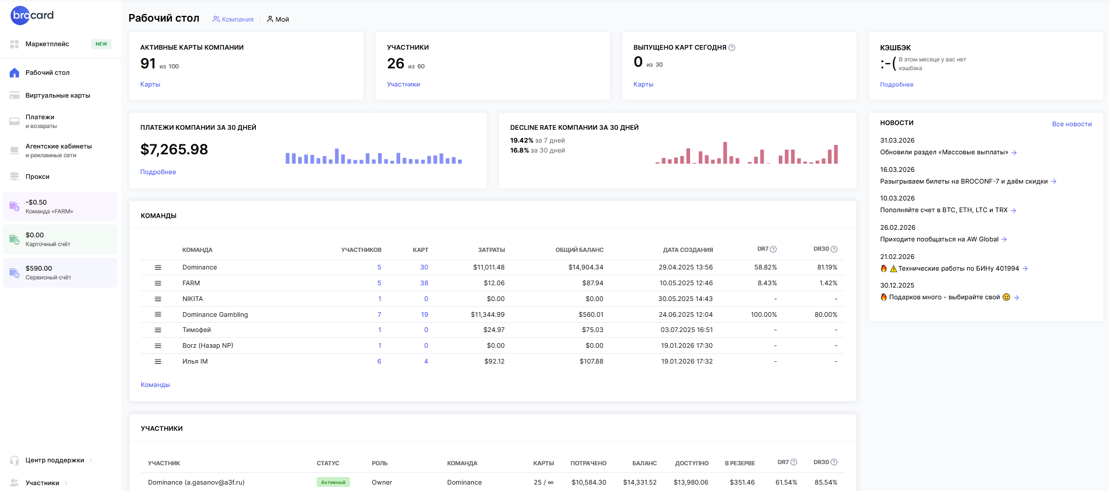1109x491 pixels.
Task: Click the help icon next to ВЫПУЩЕНО КАРТ СЕГОДНЯ
Action: tap(732, 48)
